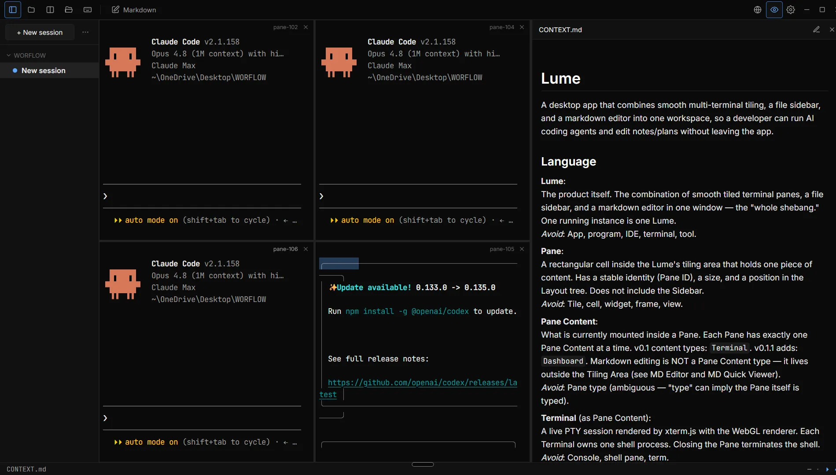Select the New session item in sidebar
The image size is (836, 475).
[x=49, y=70]
